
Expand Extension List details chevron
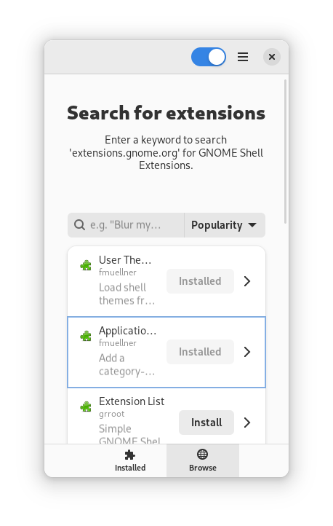pos(247,423)
